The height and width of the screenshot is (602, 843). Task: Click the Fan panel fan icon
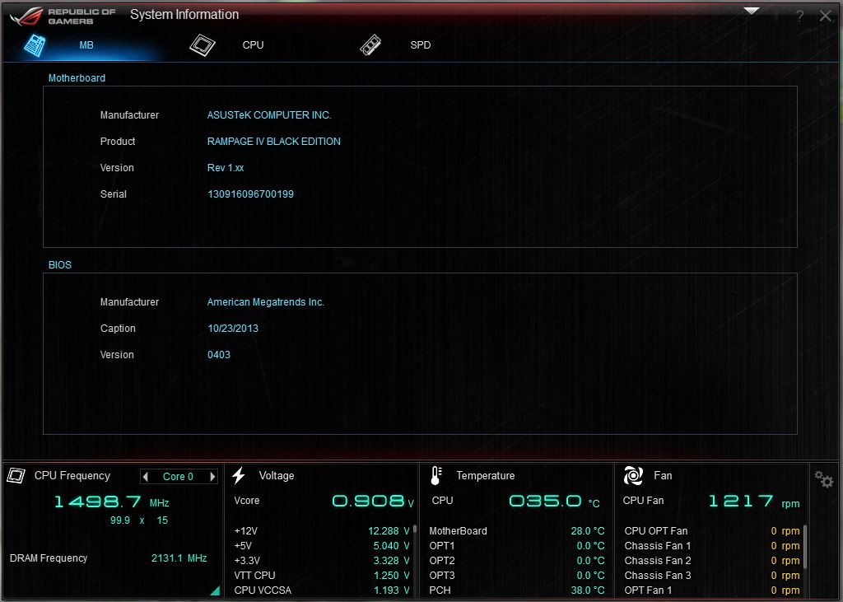633,475
